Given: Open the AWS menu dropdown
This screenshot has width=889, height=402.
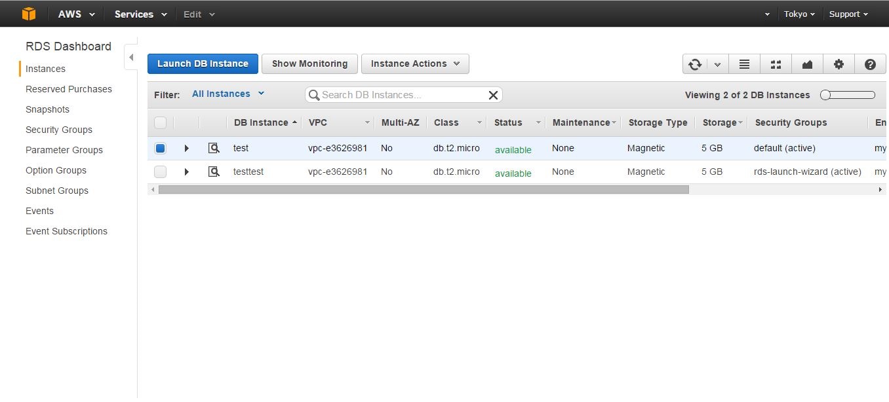Looking at the screenshot, I should pos(77,14).
